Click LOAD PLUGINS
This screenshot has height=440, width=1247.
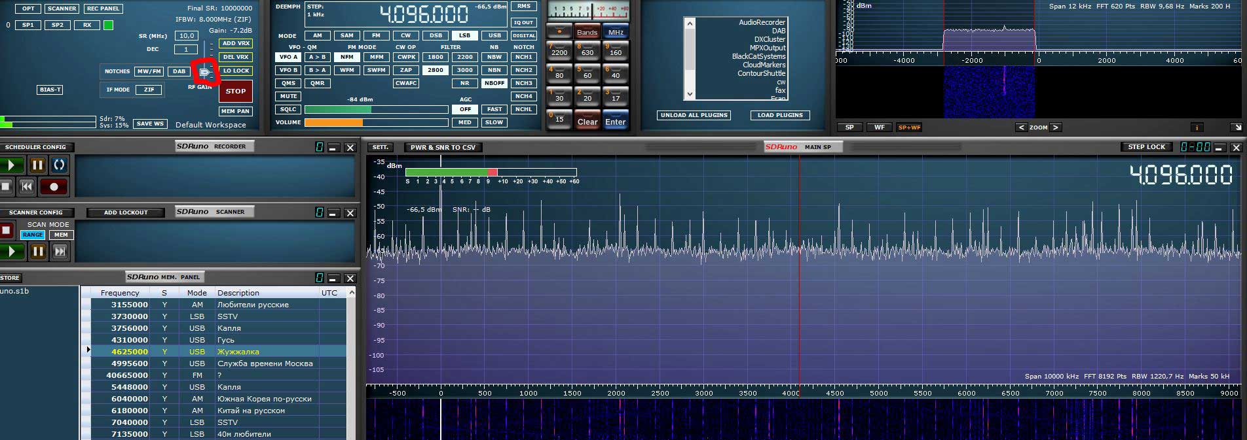pyautogui.click(x=780, y=115)
